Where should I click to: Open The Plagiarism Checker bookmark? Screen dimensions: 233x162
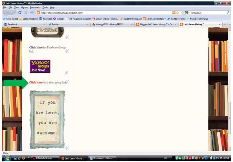pos(78,19)
